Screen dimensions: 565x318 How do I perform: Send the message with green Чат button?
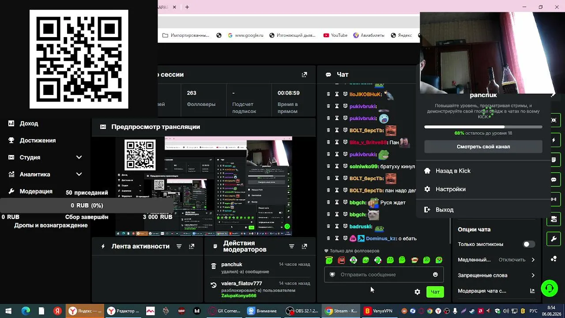pyautogui.click(x=435, y=292)
